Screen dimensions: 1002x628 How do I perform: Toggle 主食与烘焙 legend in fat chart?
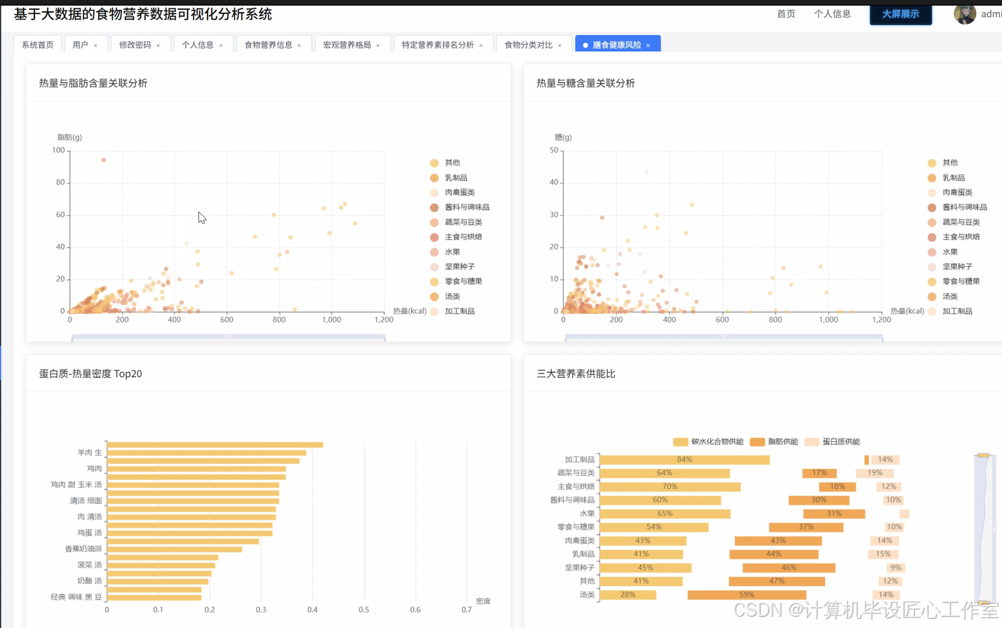(456, 237)
